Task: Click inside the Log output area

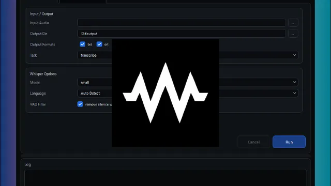Action: point(165,178)
